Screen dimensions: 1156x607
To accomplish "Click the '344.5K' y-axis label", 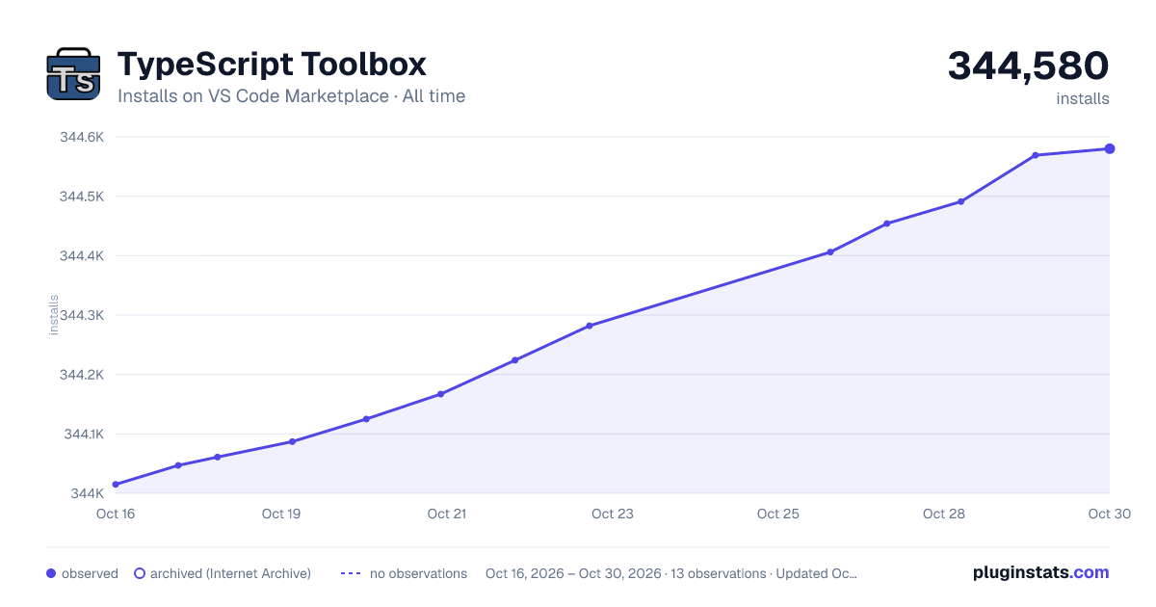I will click(82, 197).
